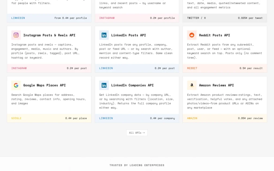Click the '0.025¢ per tweet' price
274x171 pixels.
click(x=250, y=18)
